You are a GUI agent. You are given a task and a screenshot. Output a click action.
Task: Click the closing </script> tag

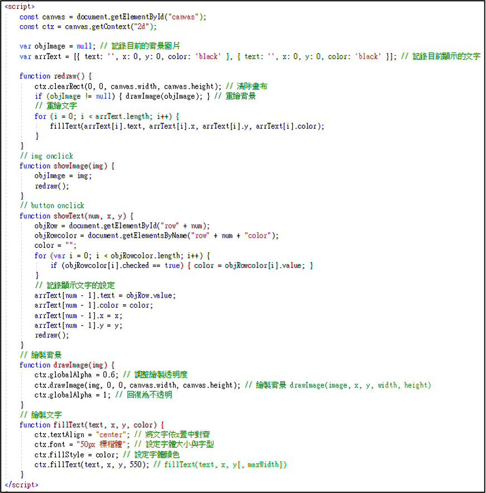click(x=21, y=485)
